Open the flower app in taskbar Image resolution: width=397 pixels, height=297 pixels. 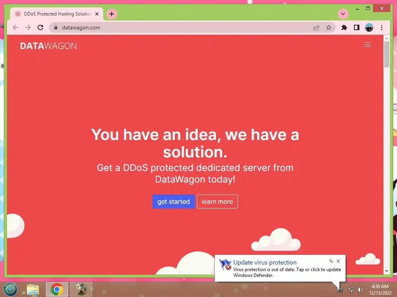tap(81, 289)
